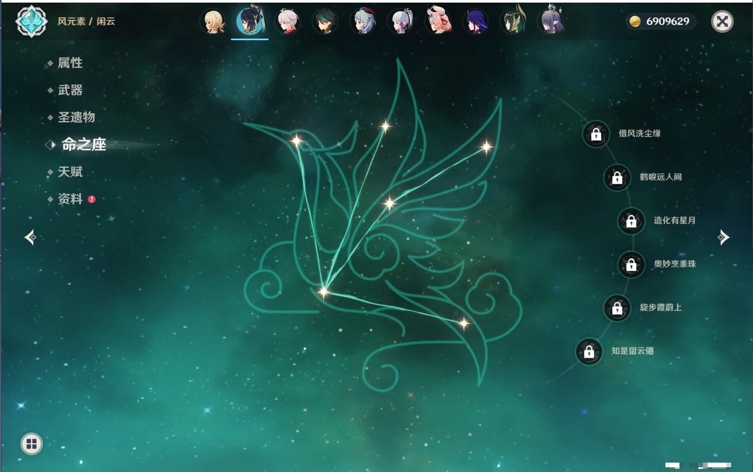
Task: Select the green-haired character with golden antler
Action: coord(514,21)
